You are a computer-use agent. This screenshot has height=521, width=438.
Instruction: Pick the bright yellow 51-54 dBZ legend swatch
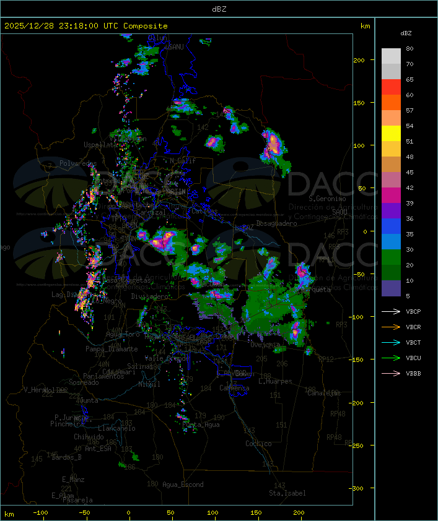coord(391,133)
